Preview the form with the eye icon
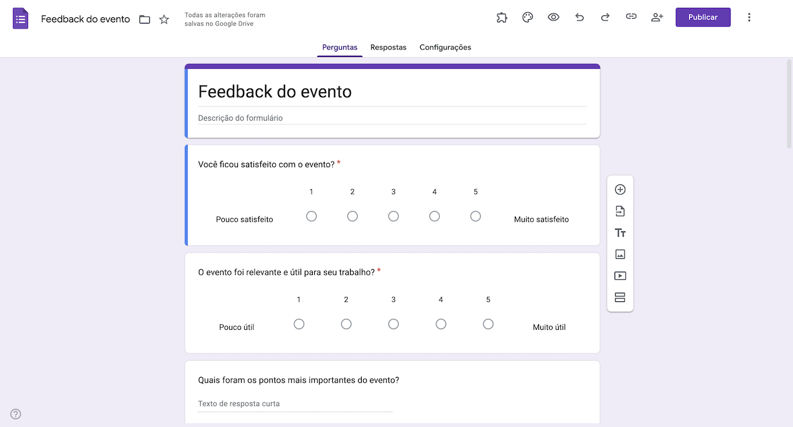793x427 pixels. click(554, 17)
